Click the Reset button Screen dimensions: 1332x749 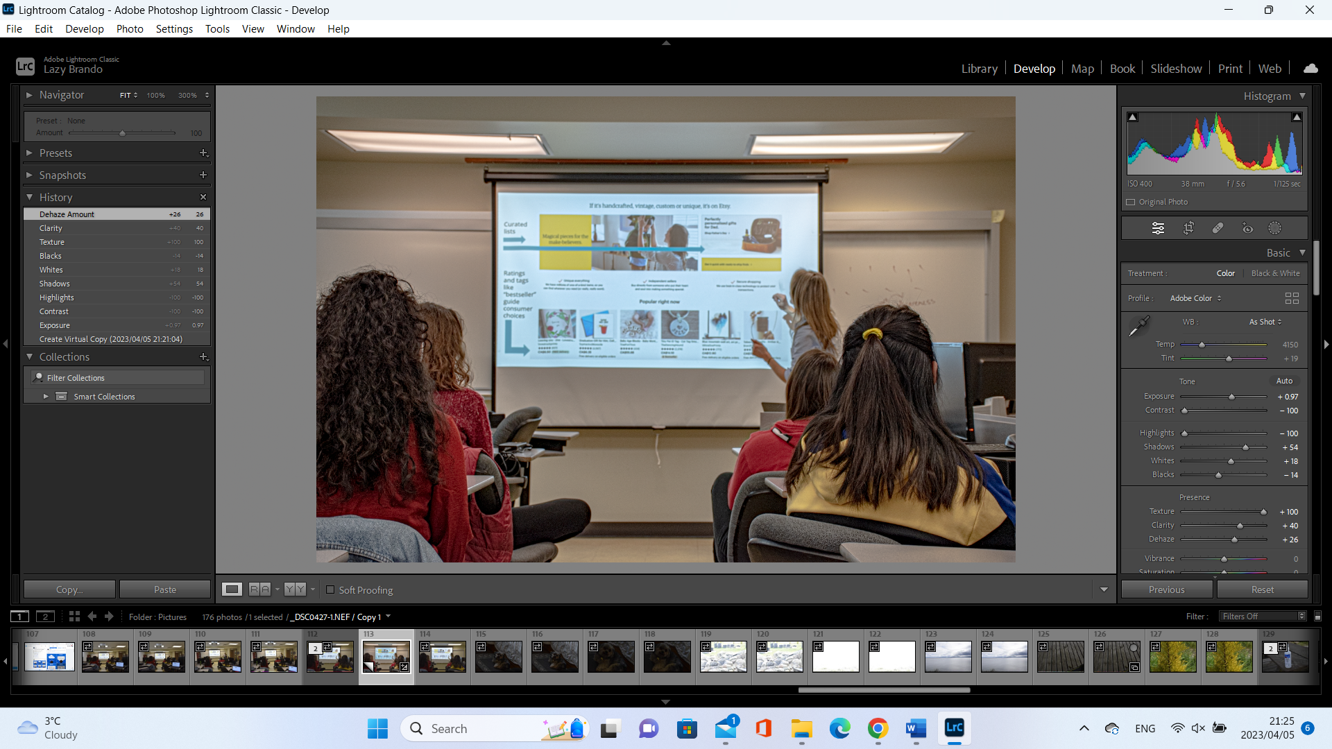pos(1262,589)
